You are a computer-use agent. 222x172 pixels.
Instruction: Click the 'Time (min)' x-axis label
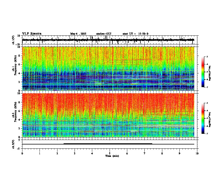click(112, 156)
